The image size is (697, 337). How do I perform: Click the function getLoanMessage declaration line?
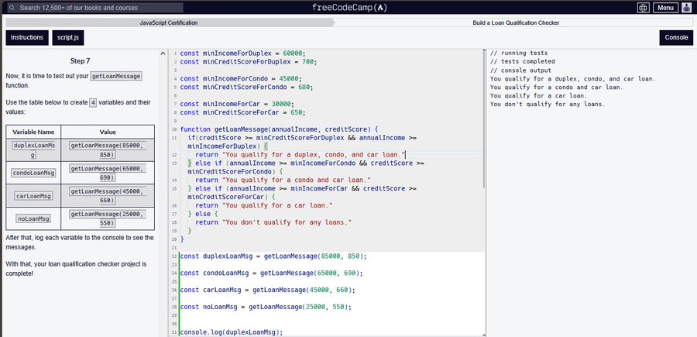coord(279,129)
